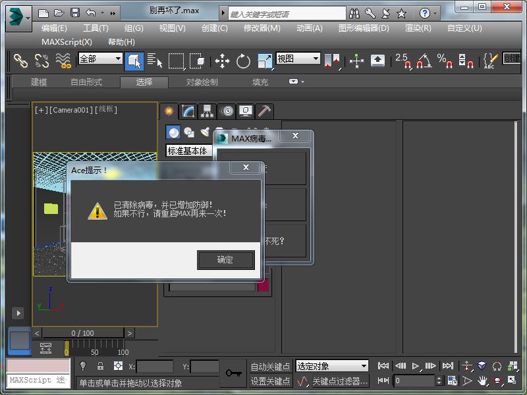Screen dimensions: 527x395
Task: Open the 编辑(E) menu
Action: coord(54,28)
